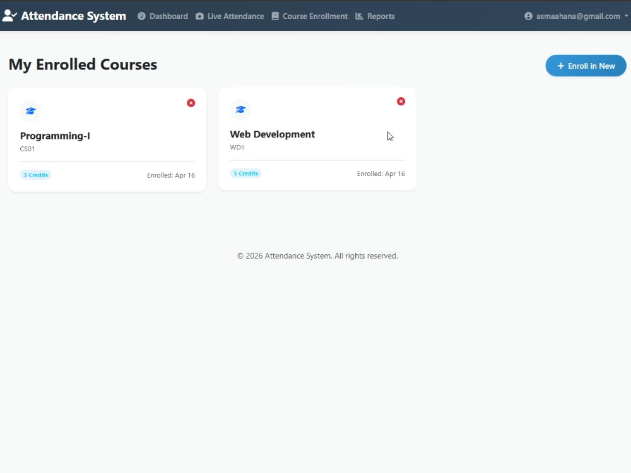Click the CS01 course code
The image size is (631, 473).
[x=27, y=149]
